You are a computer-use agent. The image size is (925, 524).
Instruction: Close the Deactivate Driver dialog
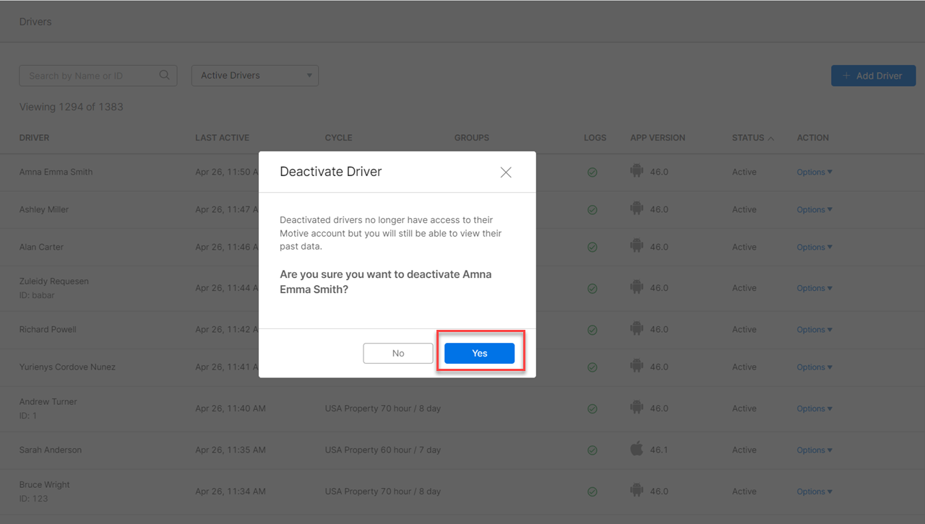click(x=506, y=172)
